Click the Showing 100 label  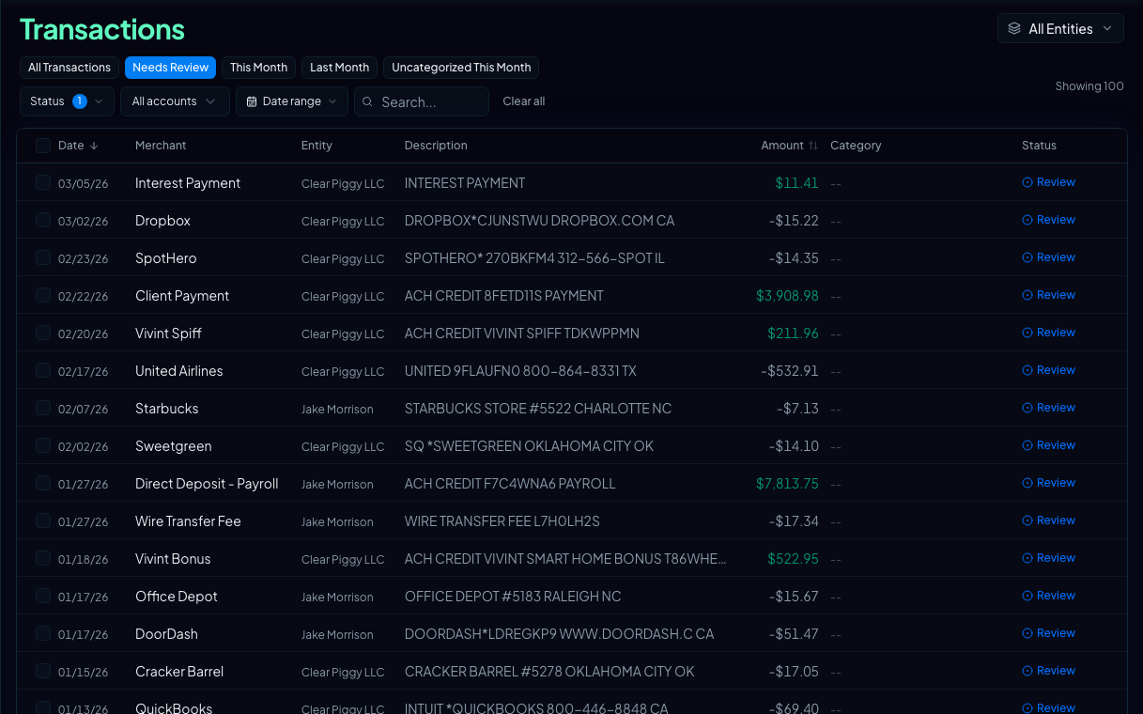point(1089,86)
